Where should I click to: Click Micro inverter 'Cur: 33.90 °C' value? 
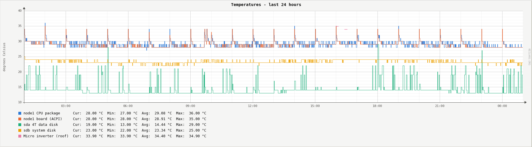tap(88, 136)
